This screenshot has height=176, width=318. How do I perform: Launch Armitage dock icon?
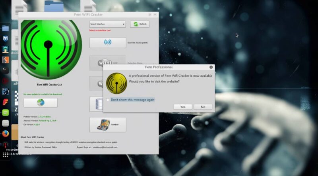coord(6,49)
